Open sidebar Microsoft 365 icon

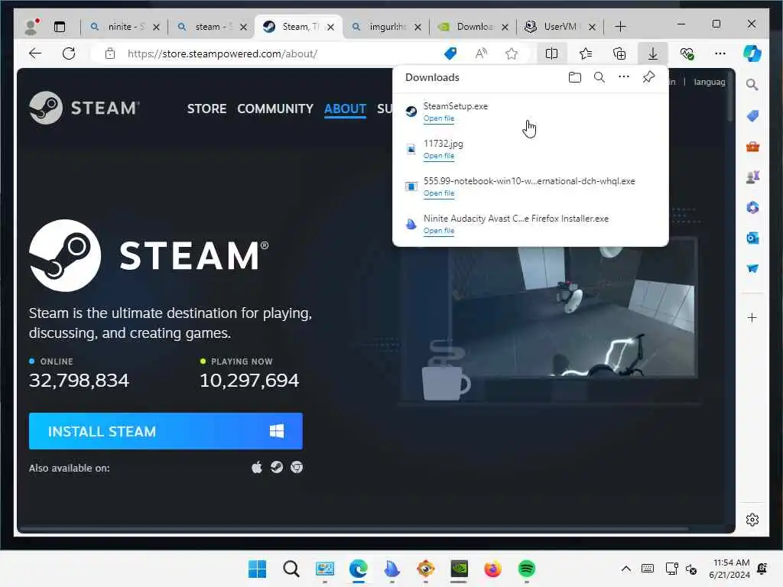[752, 207]
